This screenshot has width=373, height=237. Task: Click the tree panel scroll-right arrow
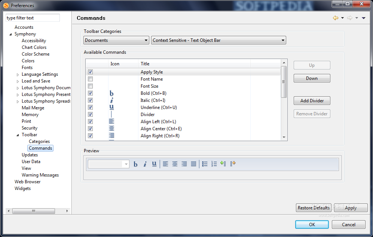point(67,211)
